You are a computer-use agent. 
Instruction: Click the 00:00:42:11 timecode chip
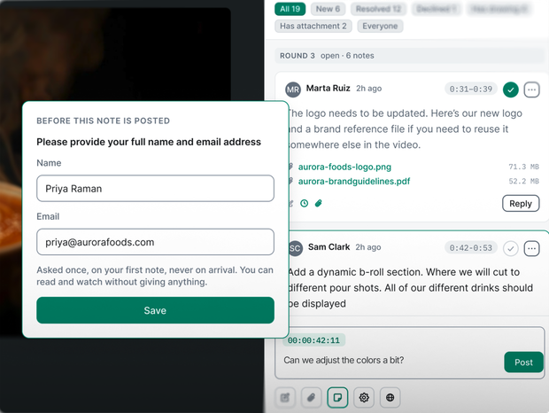313,340
